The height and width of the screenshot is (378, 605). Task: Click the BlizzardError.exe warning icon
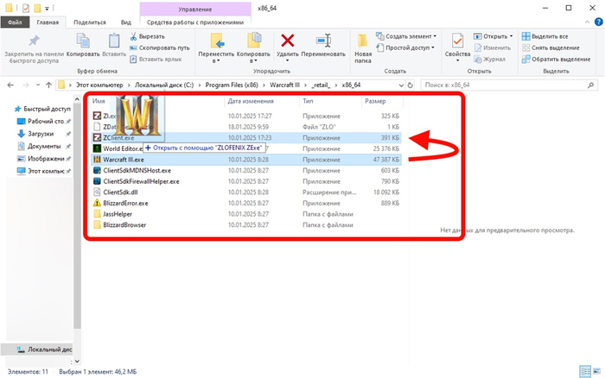pyautogui.click(x=97, y=203)
